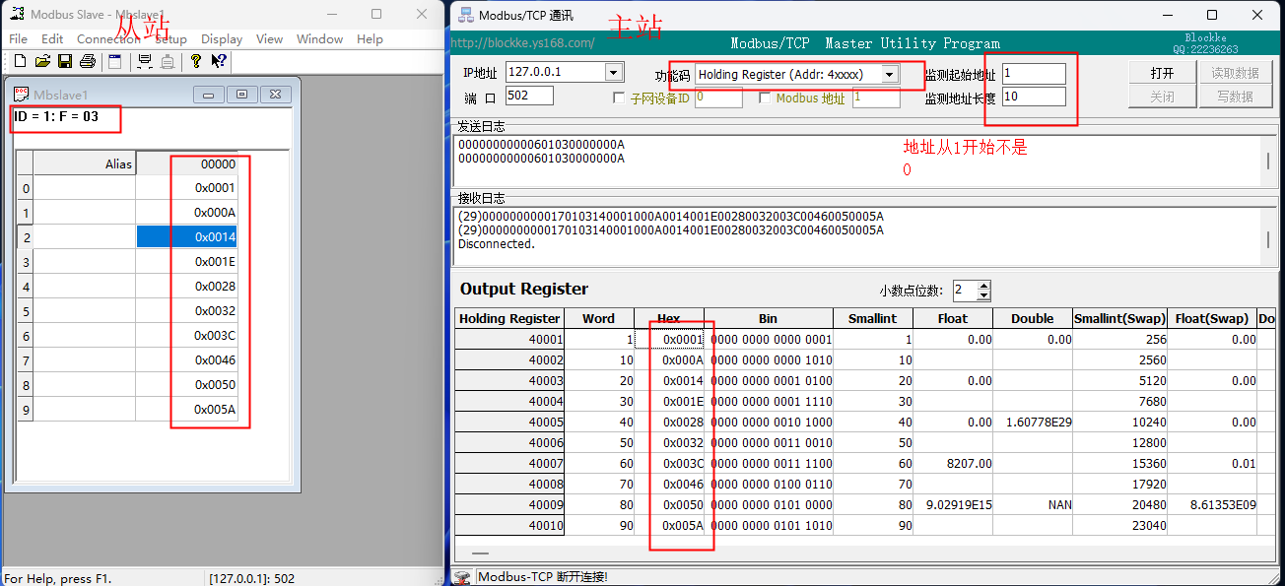Open the blockke.ys168.com link
The image size is (1285, 586).
[x=522, y=43]
